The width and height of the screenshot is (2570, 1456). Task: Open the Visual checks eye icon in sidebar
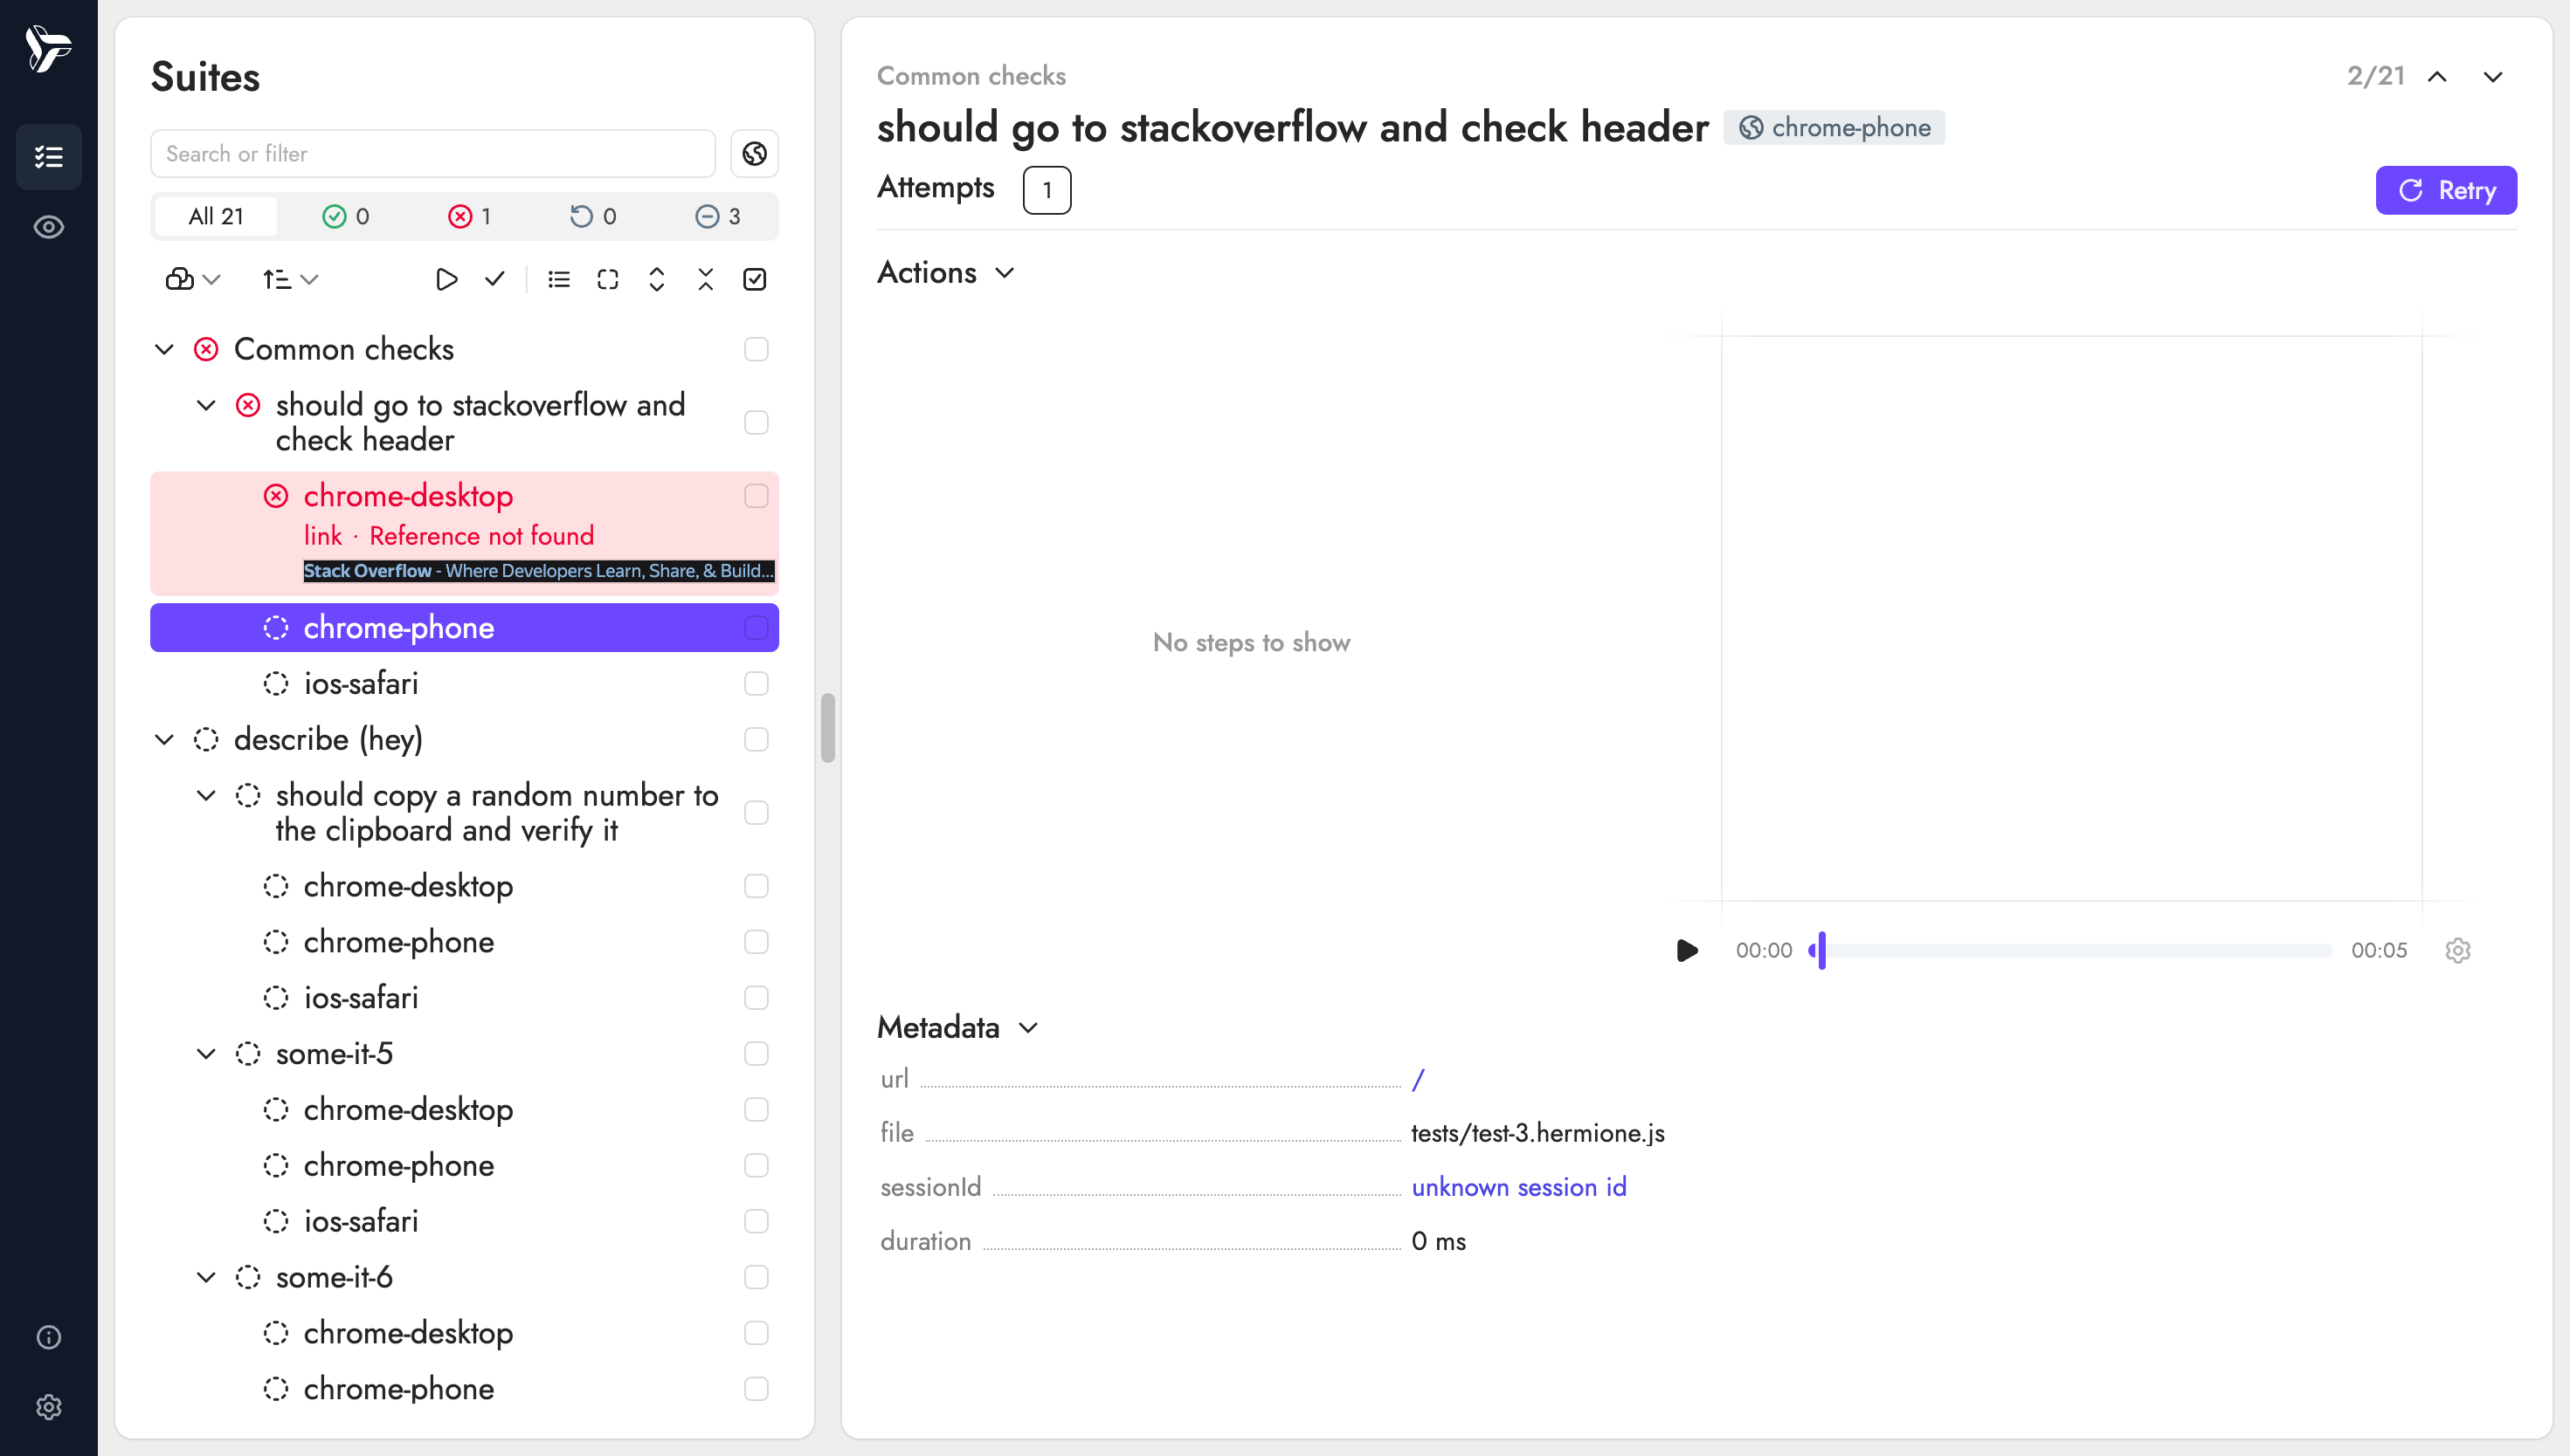coord(48,228)
